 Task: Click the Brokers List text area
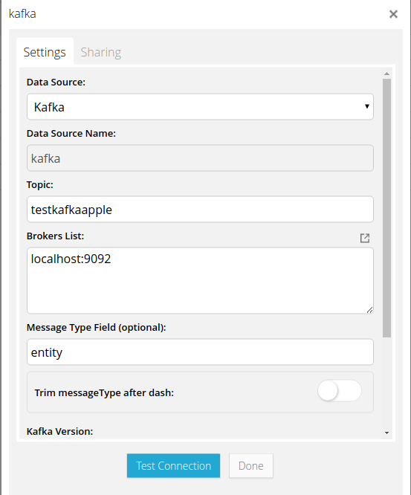pyautogui.click(x=200, y=281)
